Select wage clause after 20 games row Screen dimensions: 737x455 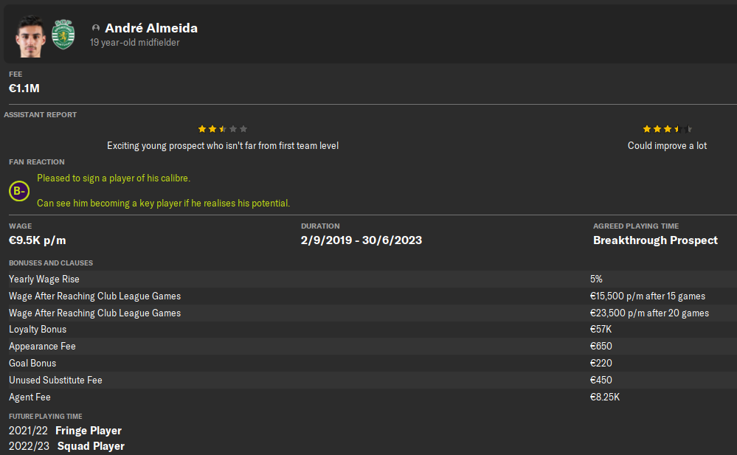coord(369,313)
